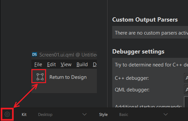Click the Style label in bottom toolbar

tap(103, 115)
